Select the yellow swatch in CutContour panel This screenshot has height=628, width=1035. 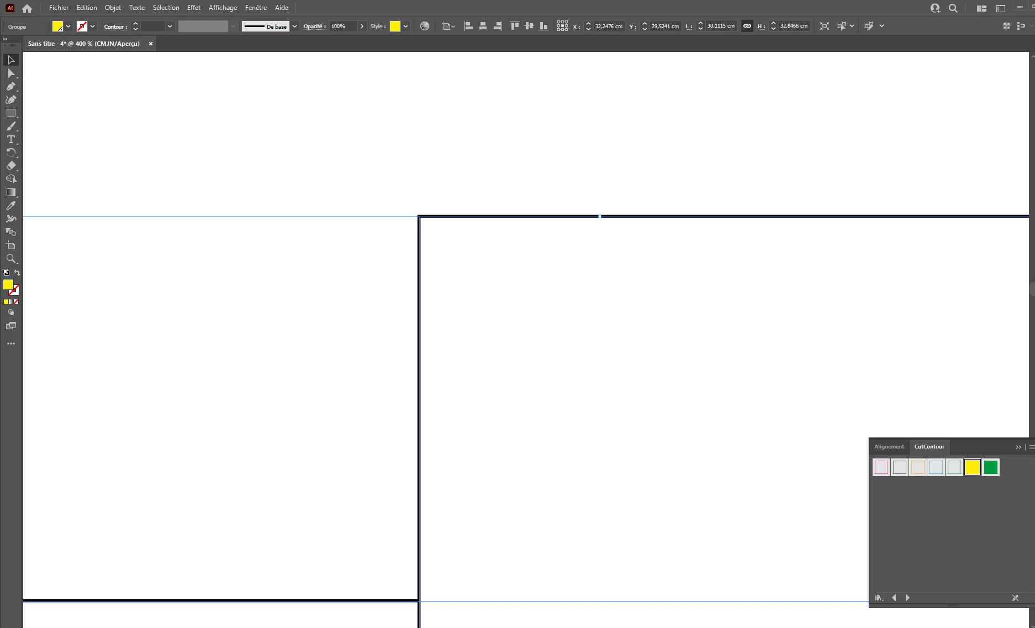pos(972,467)
